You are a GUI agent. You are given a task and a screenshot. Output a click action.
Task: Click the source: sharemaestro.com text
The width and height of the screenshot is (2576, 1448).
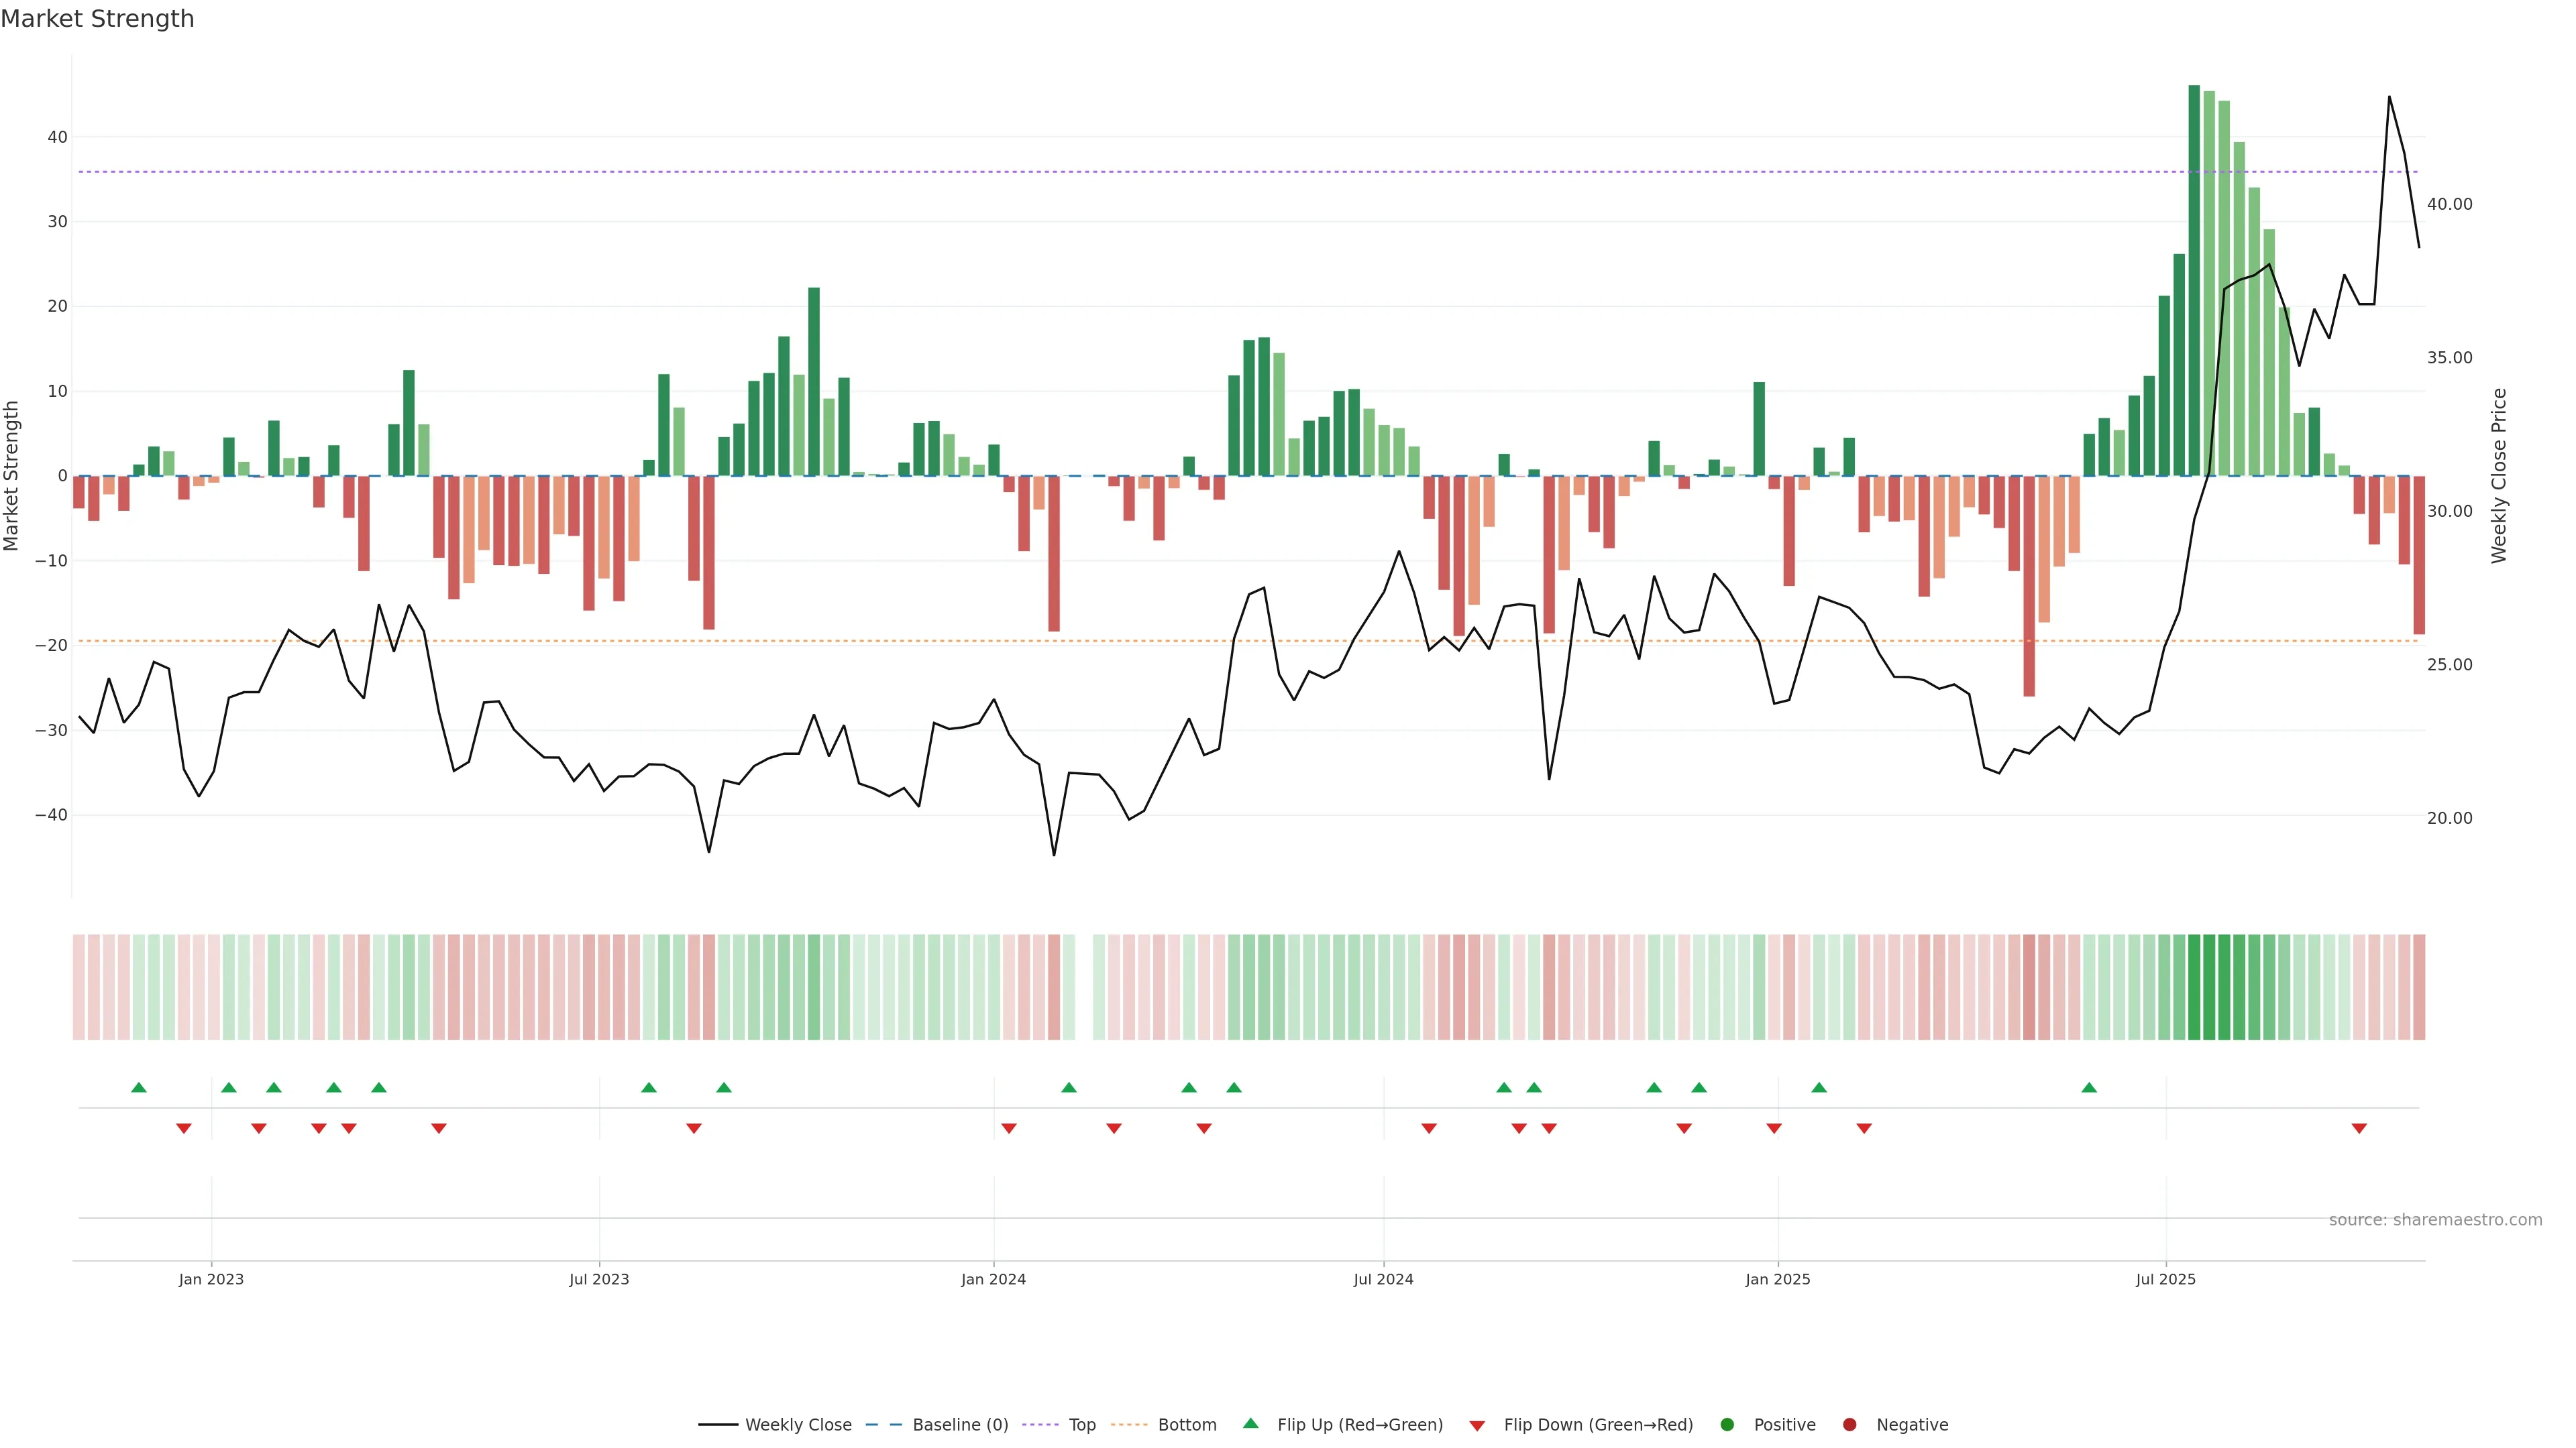coord(2435,1220)
